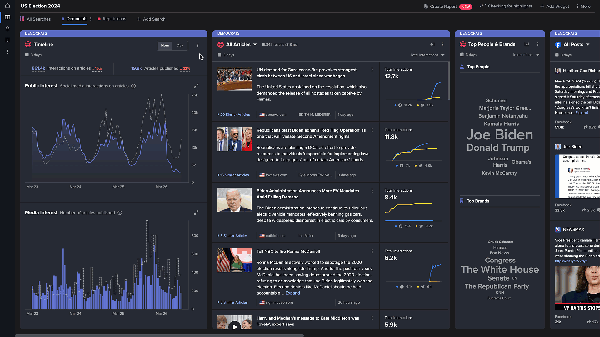Switch the Timeline to Day view
Viewport: 600px width, 337px height.
(x=180, y=45)
